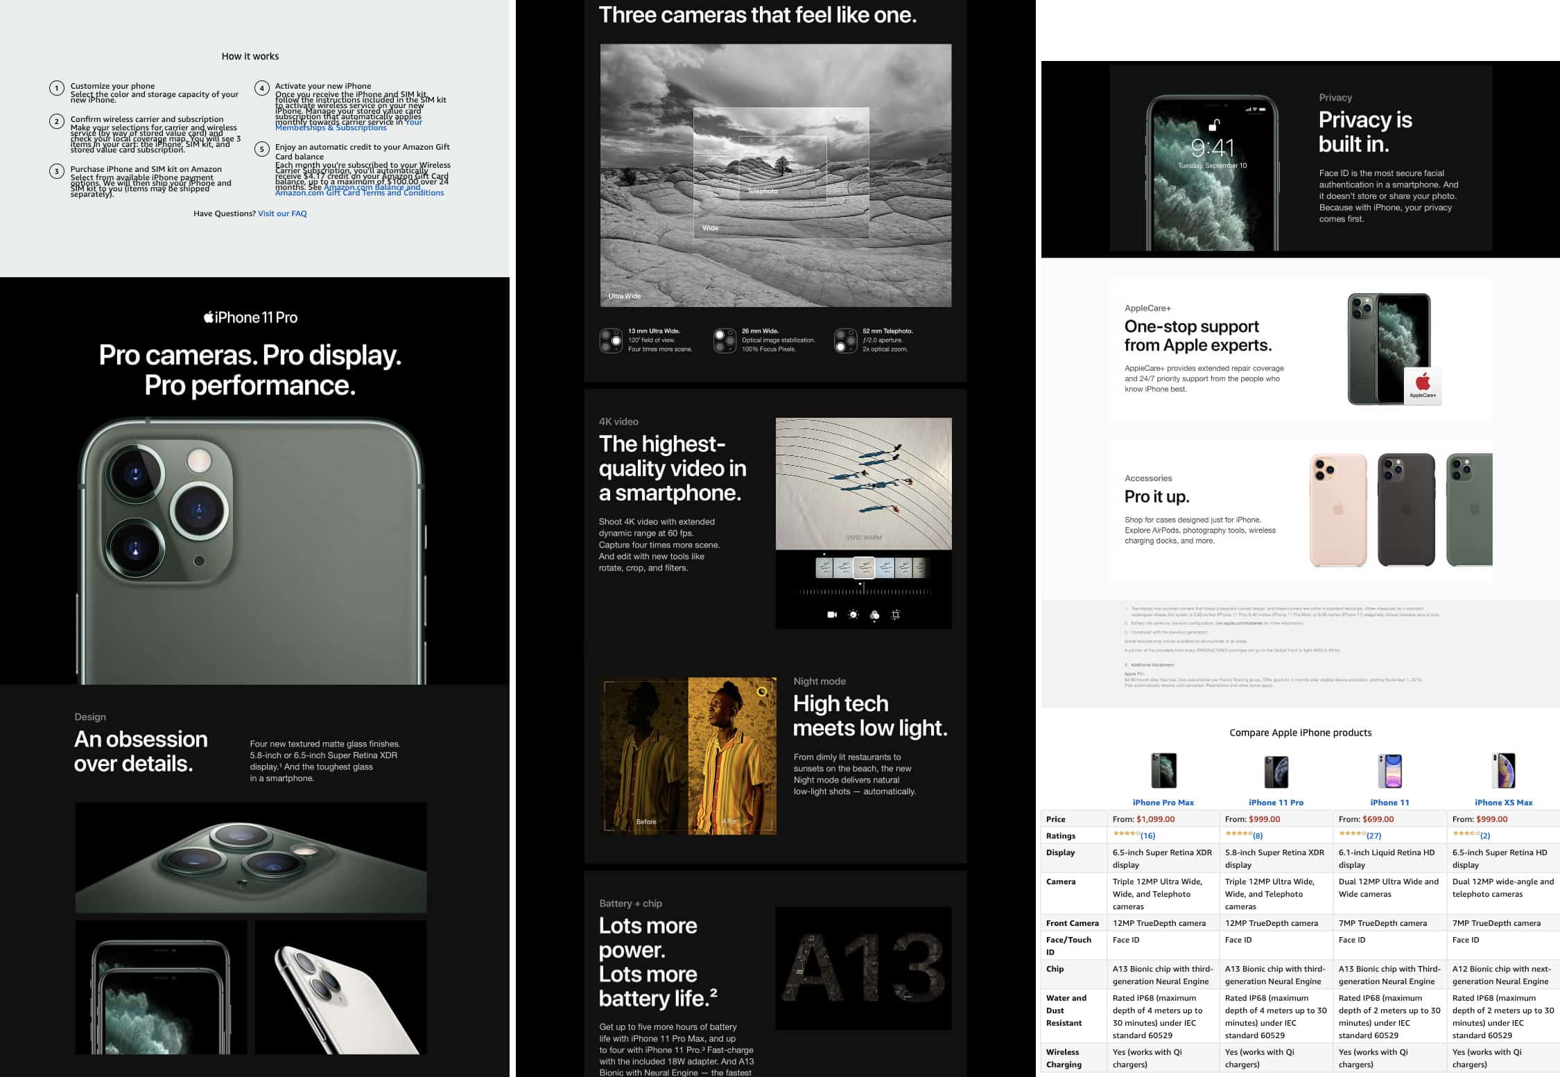Click the 26 mm Wide camera icon
Image resolution: width=1560 pixels, height=1077 pixels.
click(725, 340)
